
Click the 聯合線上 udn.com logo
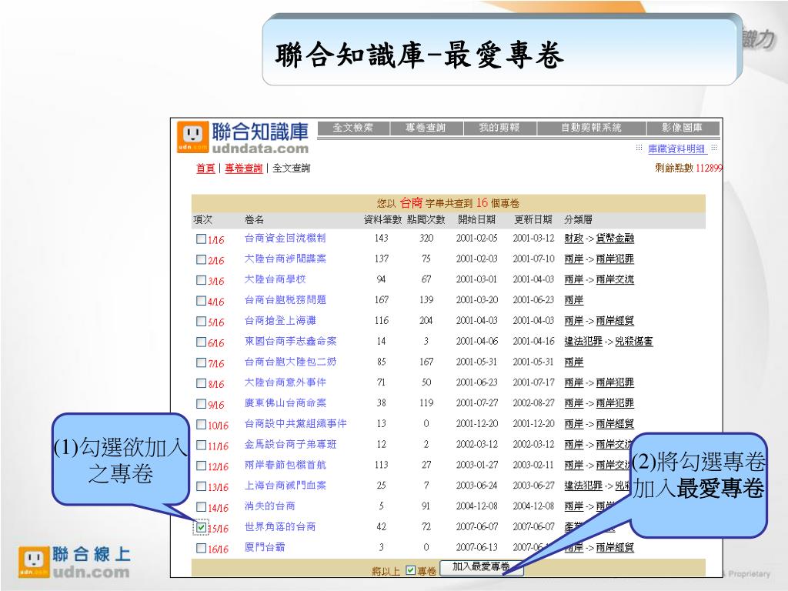pos(75,563)
